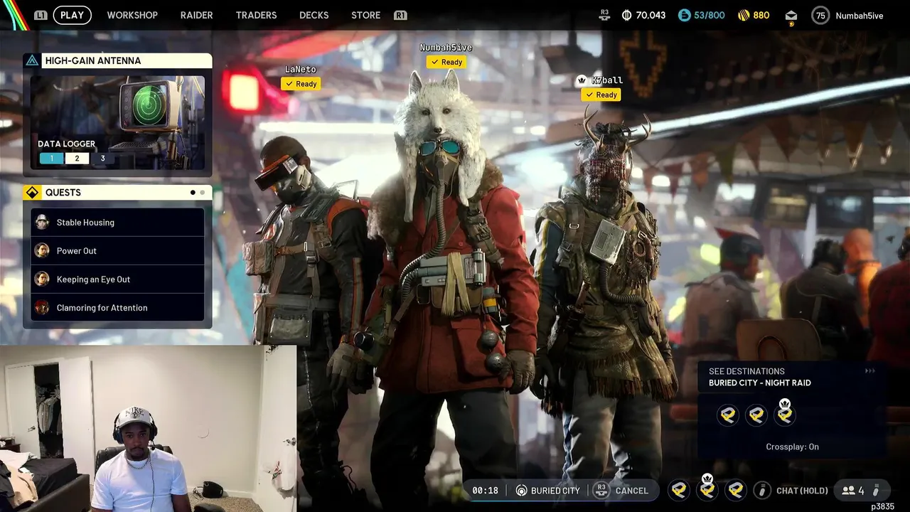
Task: Click the blue cred currency icon
Action: click(x=684, y=15)
